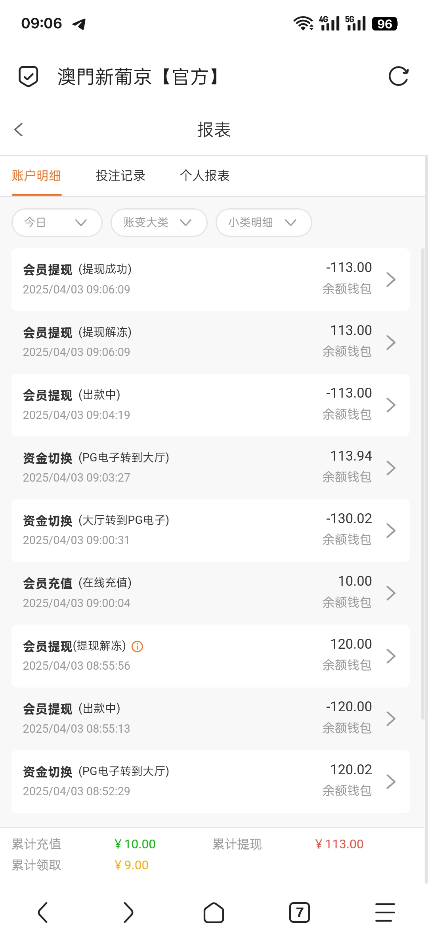The height and width of the screenshot is (941, 428).
Task: Open the 09:04:19 出款中 -113.00 withdrawal entry
Action: tap(210, 405)
